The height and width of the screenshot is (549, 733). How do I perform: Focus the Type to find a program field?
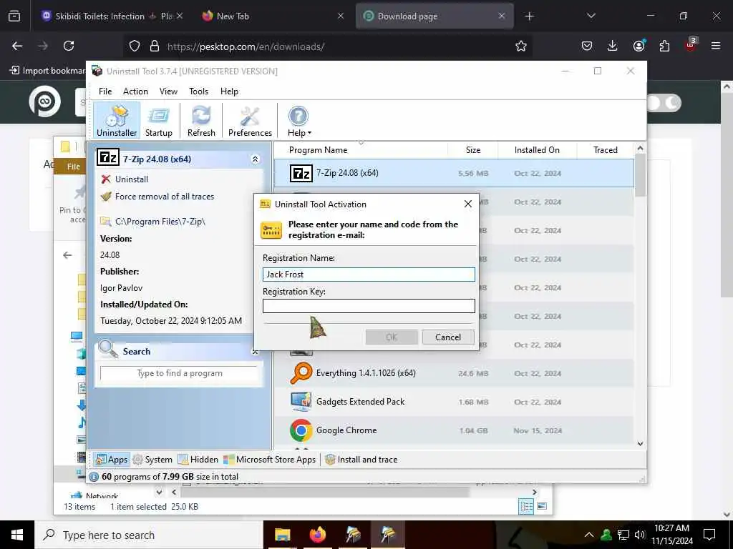pyautogui.click(x=180, y=373)
